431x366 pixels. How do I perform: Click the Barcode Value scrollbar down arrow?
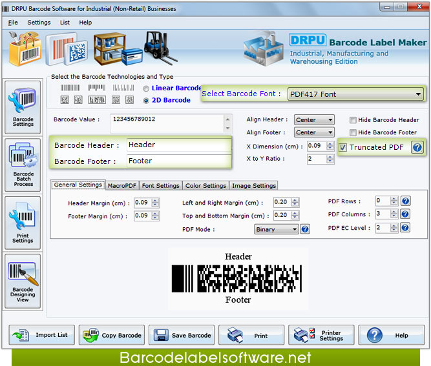pyautogui.click(x=227, y=128)
